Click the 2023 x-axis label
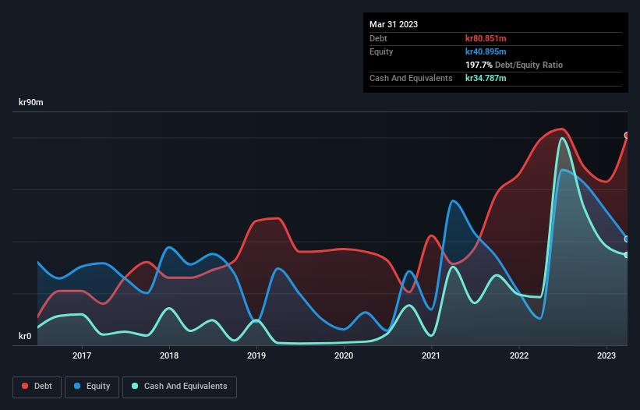640x410 pixels. point(606,355)
